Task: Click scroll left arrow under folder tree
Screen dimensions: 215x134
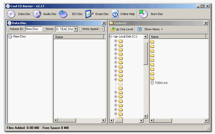Action: 111,120
